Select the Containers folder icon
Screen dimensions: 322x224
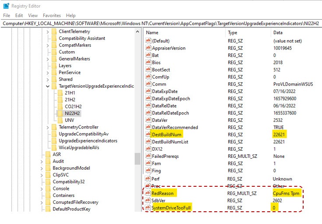click(x=48, y=196)
